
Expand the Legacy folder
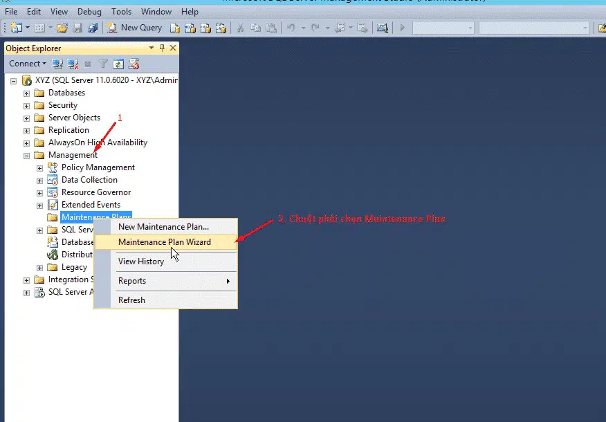[40, 268]
